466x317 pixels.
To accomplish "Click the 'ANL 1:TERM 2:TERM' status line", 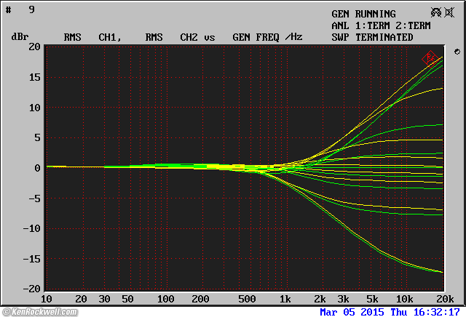I will [381, 25].
